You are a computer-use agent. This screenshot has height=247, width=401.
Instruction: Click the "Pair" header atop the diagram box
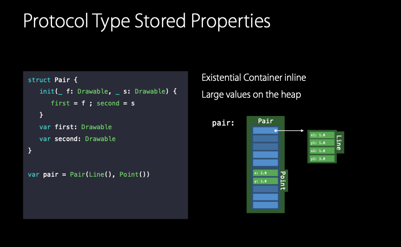coord(266,121)
